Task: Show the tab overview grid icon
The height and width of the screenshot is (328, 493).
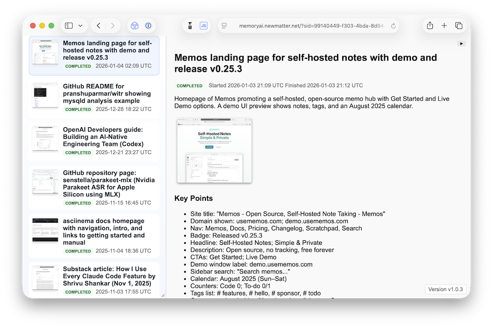Action: click(458, 25)
